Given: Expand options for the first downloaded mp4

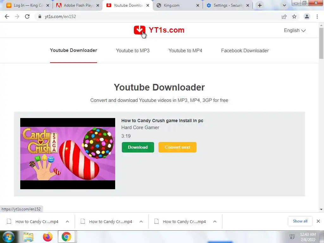Looking at the screenshot, I should tap(67, 221).
